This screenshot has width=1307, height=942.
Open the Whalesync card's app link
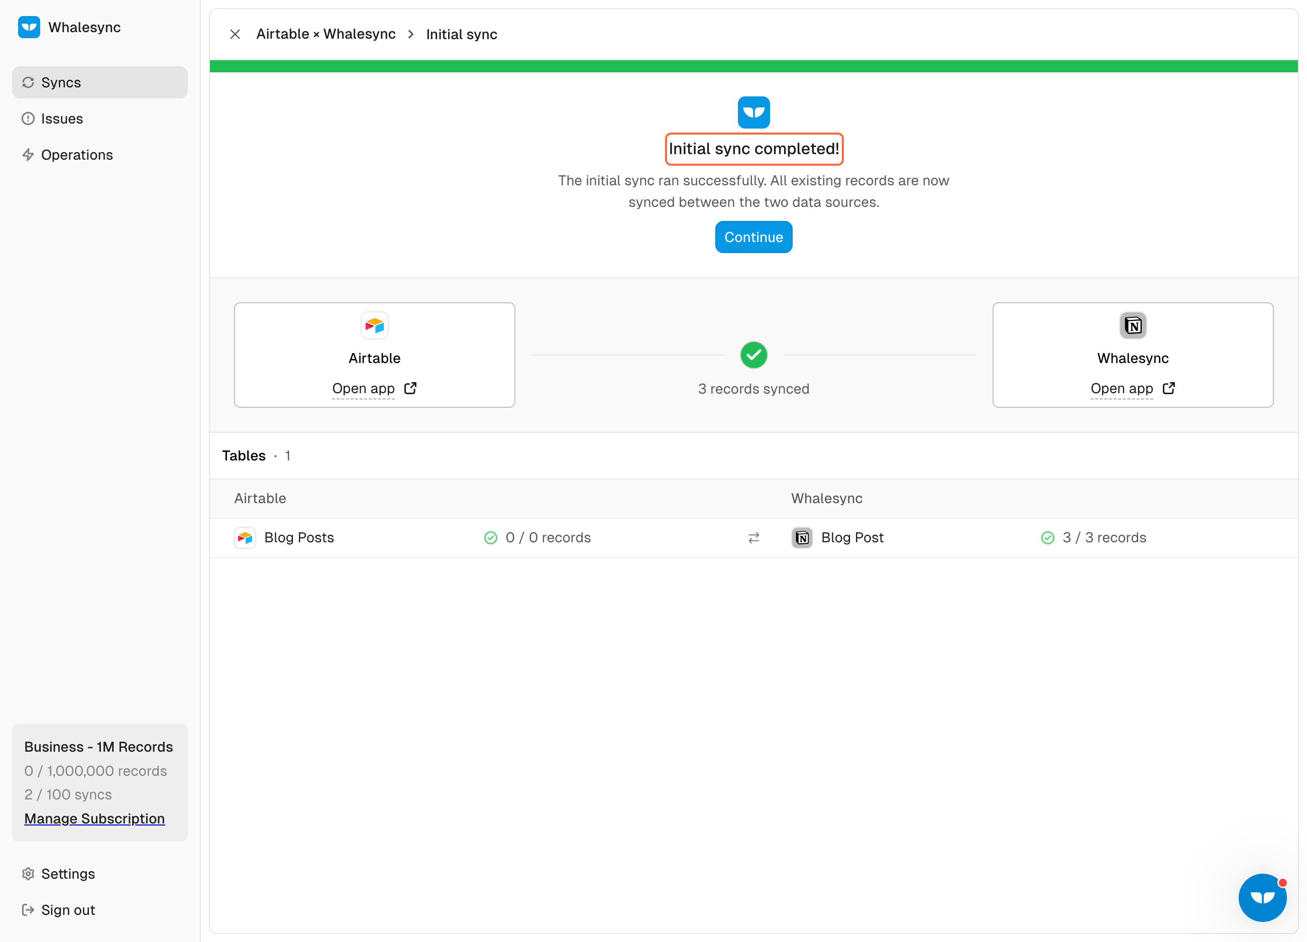[x=1122, y=388]
